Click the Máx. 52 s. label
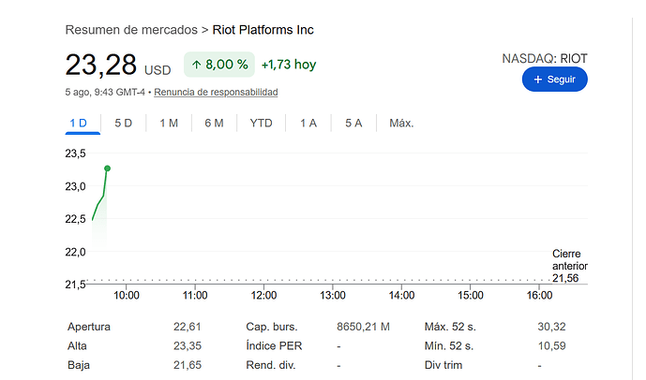Screen dimensions: 646x380 [450, 327]
